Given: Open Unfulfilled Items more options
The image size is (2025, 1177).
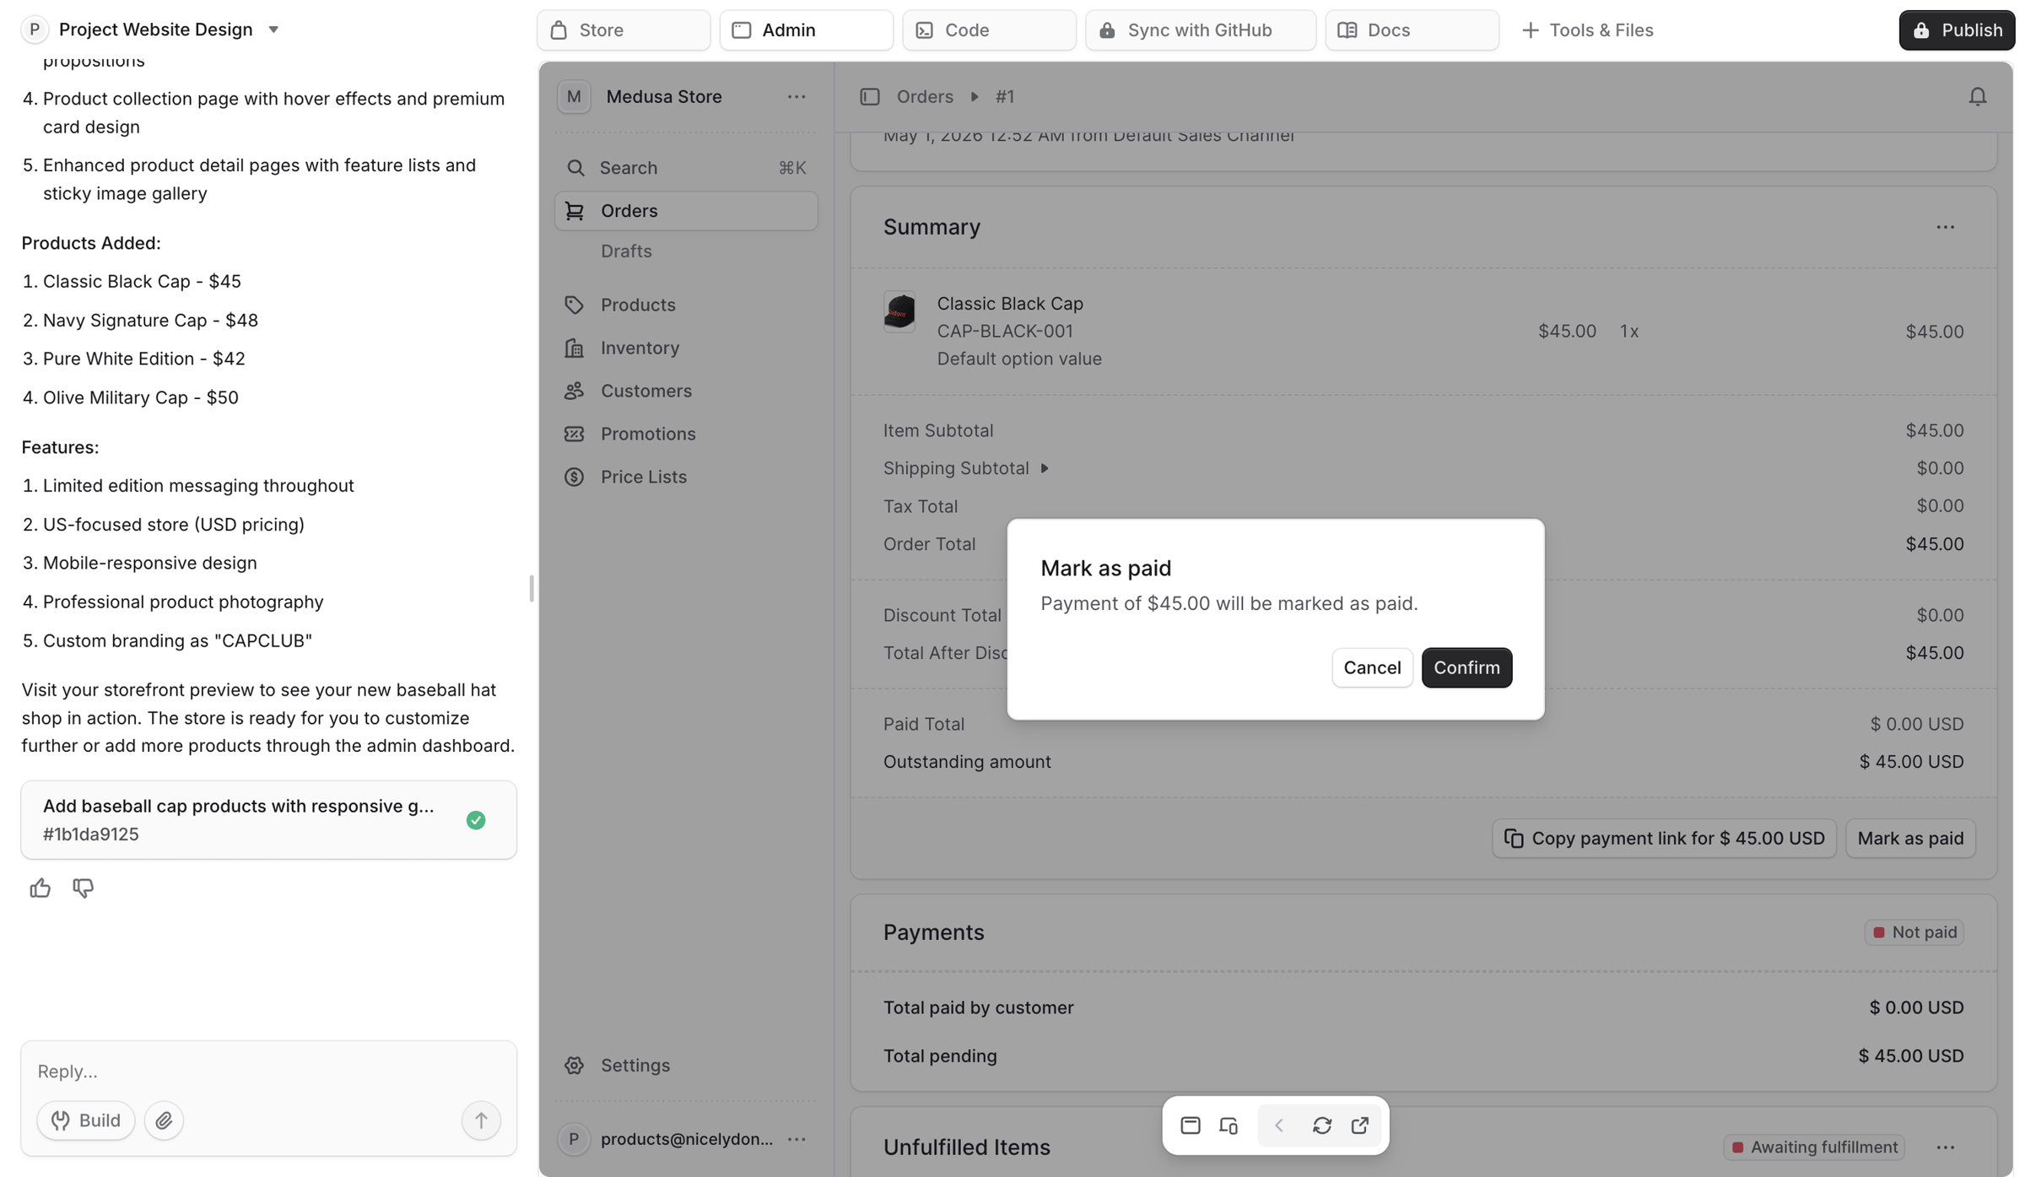Looking at the screenshot, I should coord(1945,1147).
